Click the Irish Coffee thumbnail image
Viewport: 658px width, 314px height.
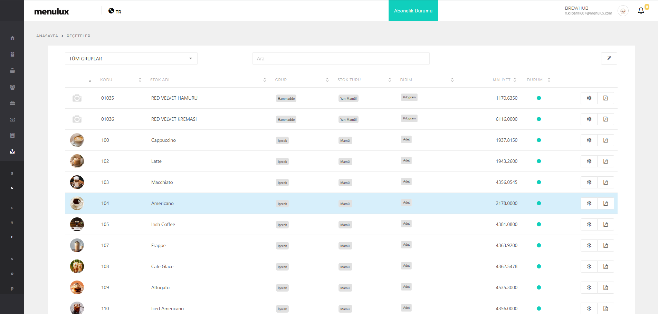[77, 224]
